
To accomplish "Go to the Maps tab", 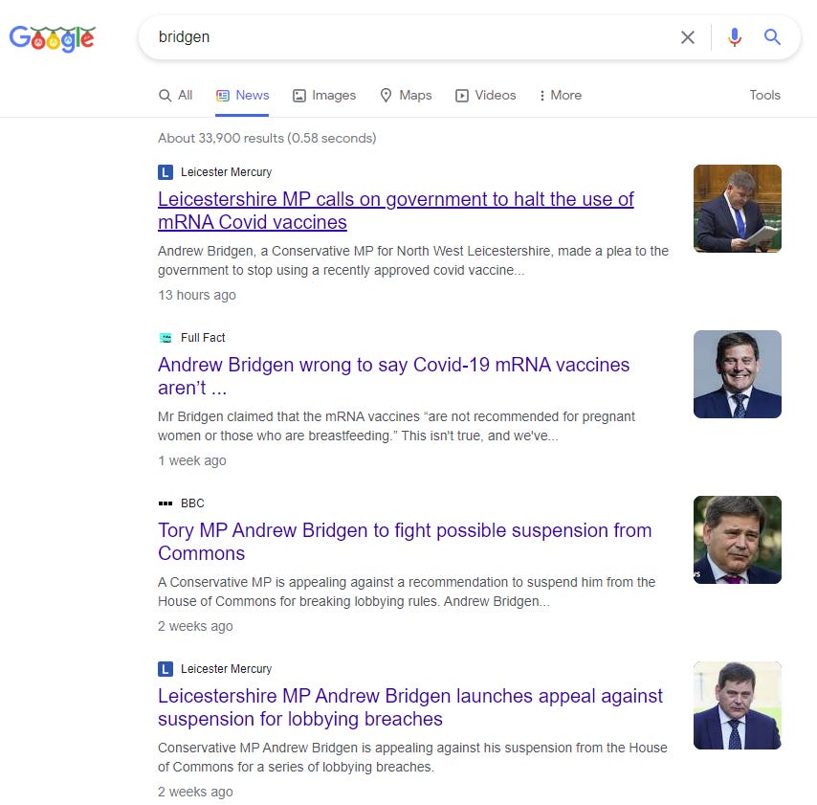I will 406,96.
